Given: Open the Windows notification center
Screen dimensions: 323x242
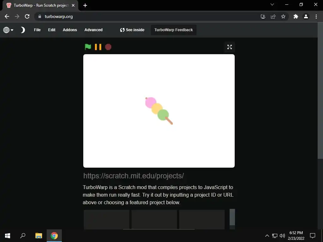Looking at the screenshot, I should [x=313, y=236].
